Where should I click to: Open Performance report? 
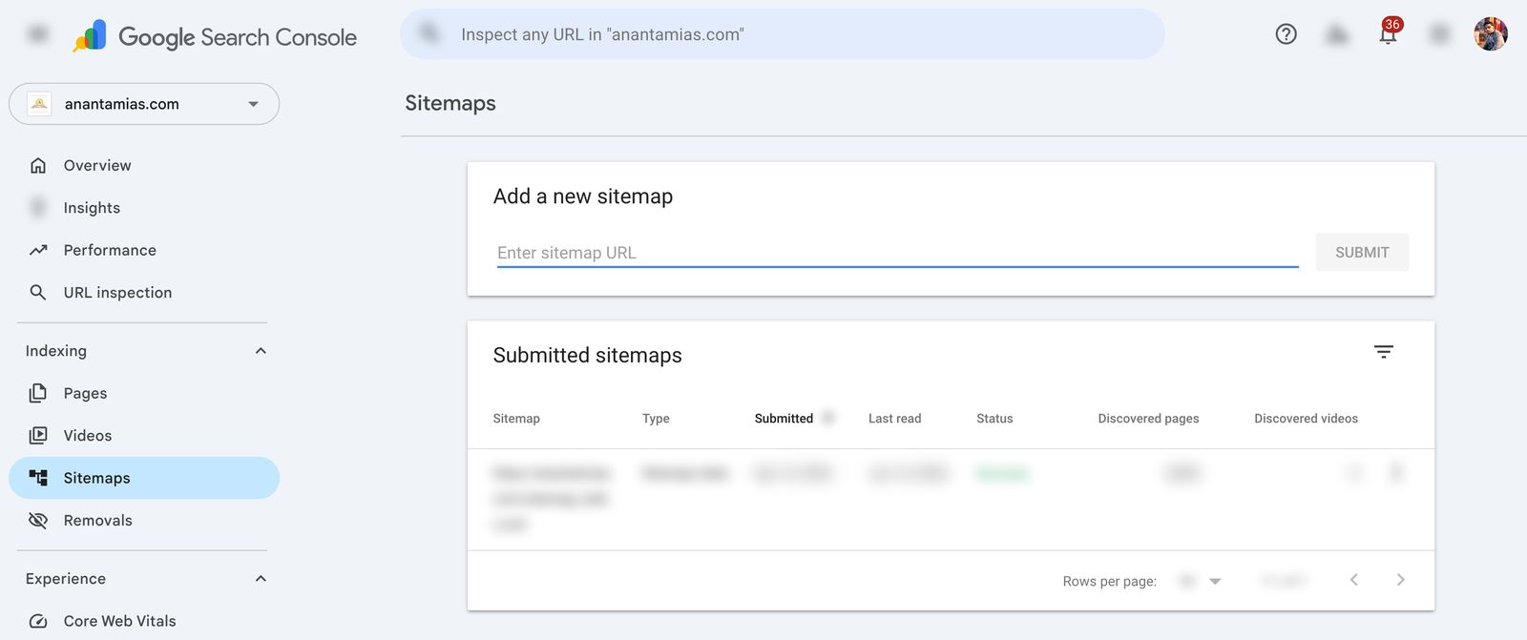click(x=144, y=250)
